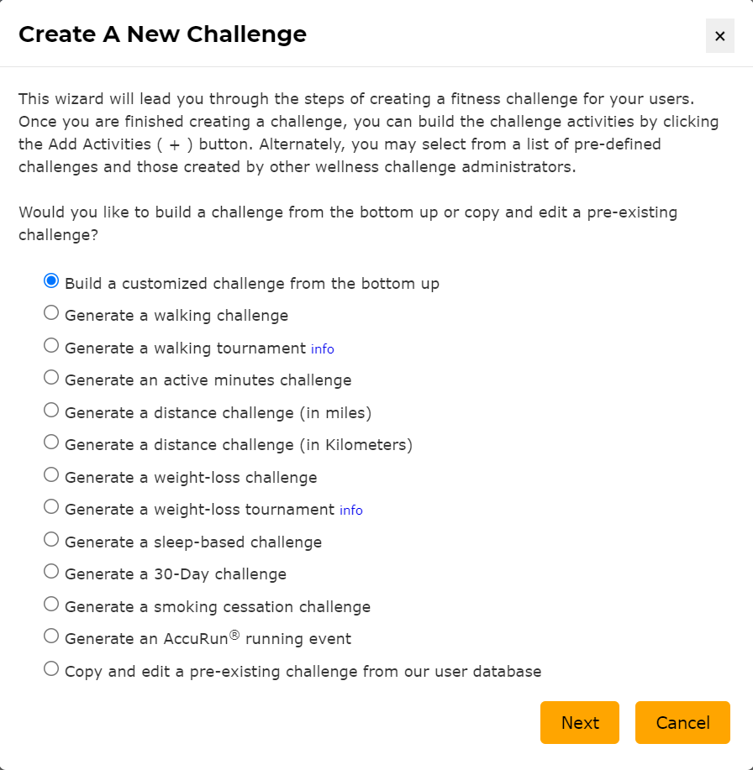The width and height of the screenshot is (753, 770).
Task: Choose "Generate a weight-loss challenge"
Action: pos(50,474)
